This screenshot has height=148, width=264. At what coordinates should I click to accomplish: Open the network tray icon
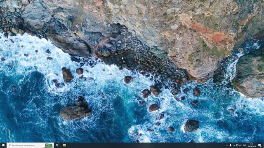tap(237, 145)
